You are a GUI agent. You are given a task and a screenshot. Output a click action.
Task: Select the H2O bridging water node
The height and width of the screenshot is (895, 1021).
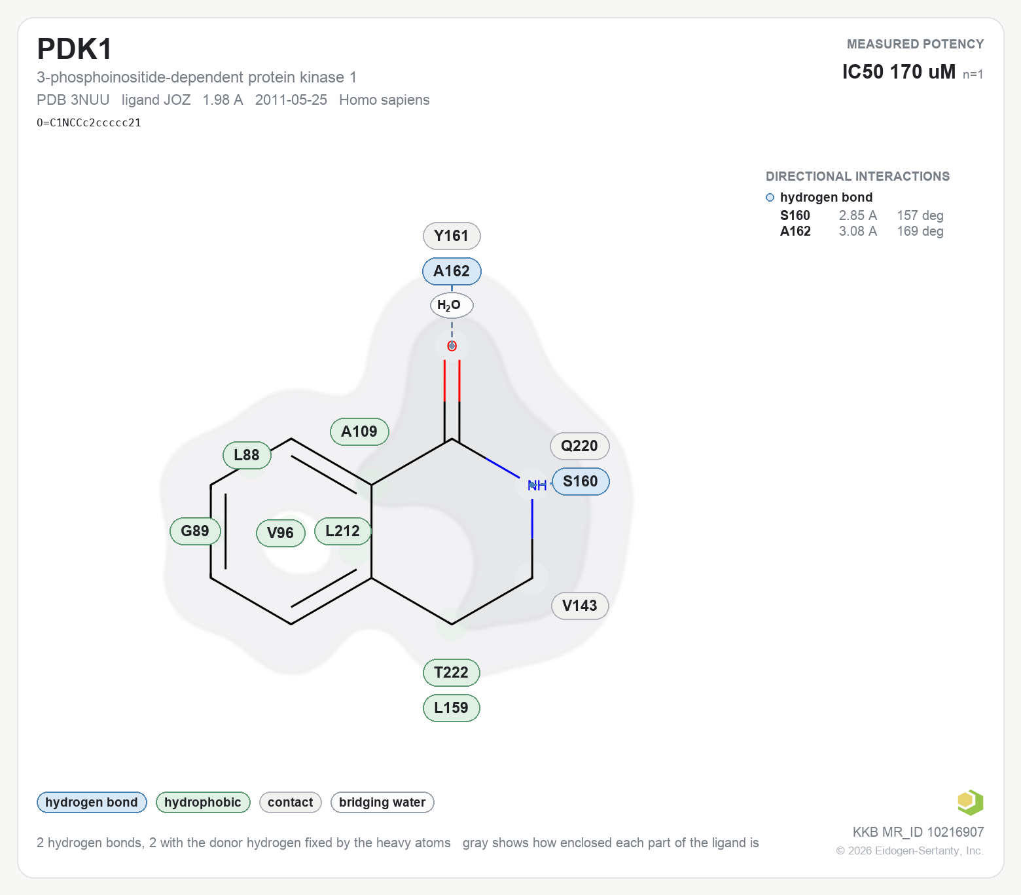(x=452, y=305)
